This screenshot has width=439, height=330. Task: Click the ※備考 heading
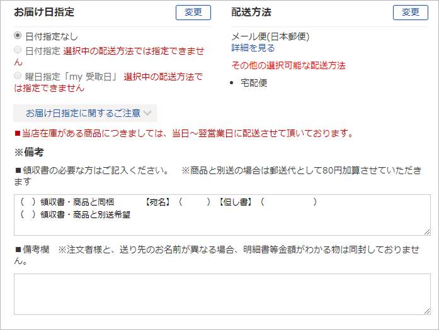click(x=29, y=152)
